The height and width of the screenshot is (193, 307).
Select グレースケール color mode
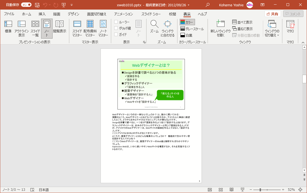pyautogui.click(x=192, y=29)
